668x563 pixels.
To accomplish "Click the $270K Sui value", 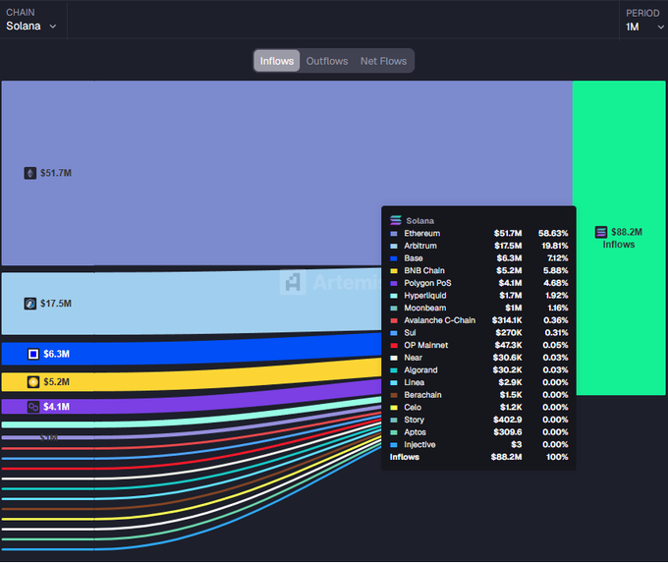I will tap(509, 332).
